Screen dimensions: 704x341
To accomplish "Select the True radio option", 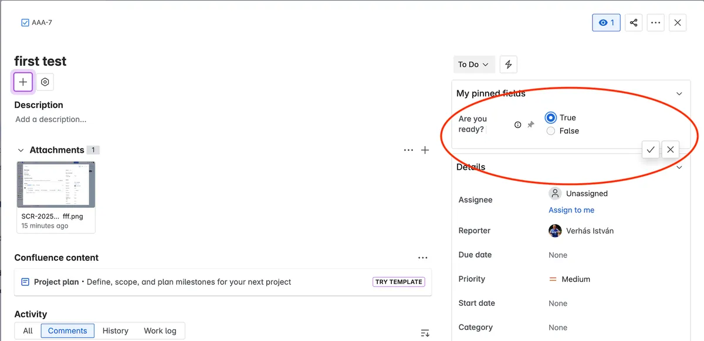I will click(x=550, y=118).
